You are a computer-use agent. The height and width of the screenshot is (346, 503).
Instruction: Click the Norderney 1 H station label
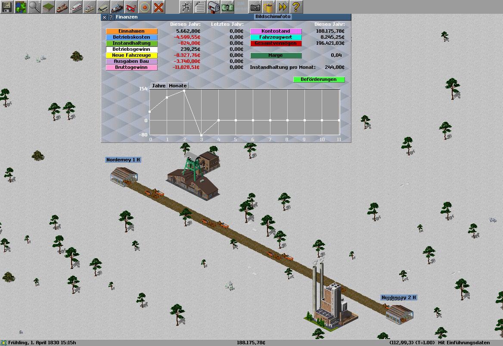coord(123,160)
